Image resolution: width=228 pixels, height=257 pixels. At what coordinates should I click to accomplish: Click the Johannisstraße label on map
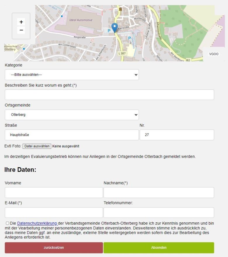point(159,31)
